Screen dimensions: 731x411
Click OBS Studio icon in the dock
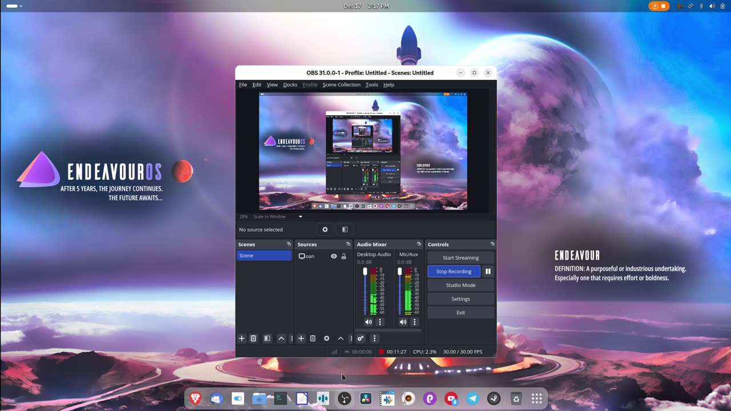(x=344, y=398)
